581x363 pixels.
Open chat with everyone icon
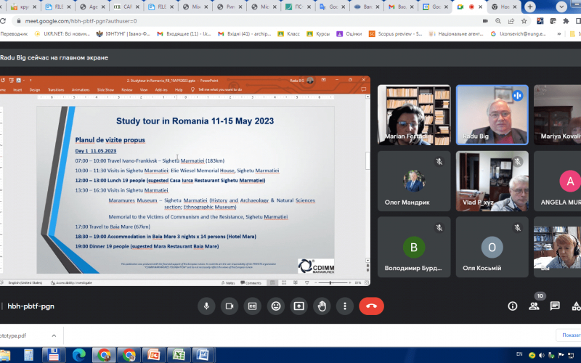(555, 306)
